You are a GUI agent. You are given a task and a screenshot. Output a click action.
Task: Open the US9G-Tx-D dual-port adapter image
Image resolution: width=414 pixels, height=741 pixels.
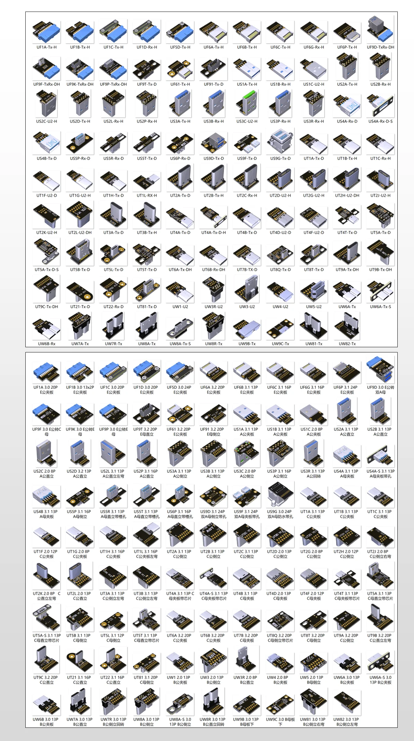tap(280, 142)
